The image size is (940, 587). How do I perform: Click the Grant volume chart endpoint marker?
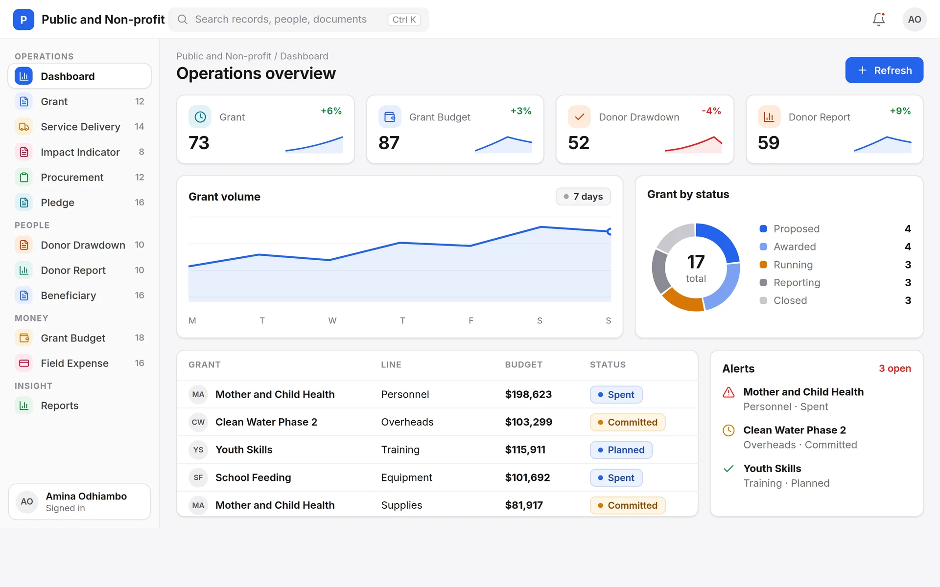[x=610, y=231]
